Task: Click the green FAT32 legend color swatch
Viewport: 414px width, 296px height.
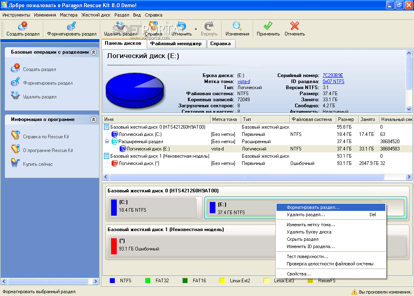Action: pos(148,281)
